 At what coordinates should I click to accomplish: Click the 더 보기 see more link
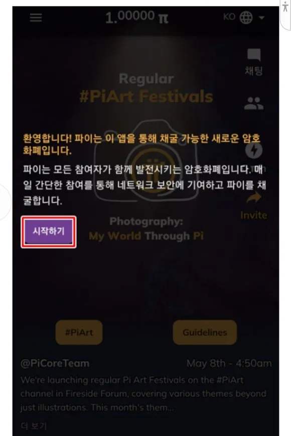pyautogui.click(x=34, y=425)
